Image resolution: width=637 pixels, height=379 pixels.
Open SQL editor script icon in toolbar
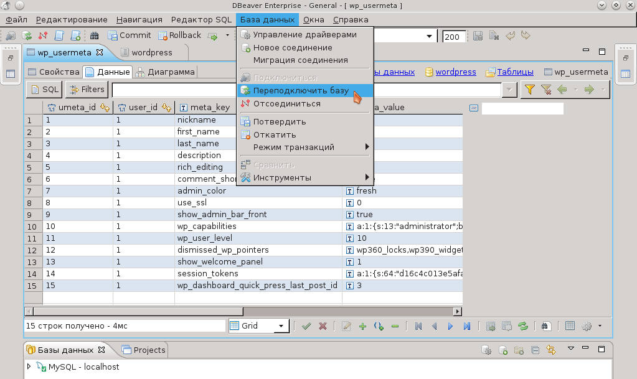click(x=59, y=35)
